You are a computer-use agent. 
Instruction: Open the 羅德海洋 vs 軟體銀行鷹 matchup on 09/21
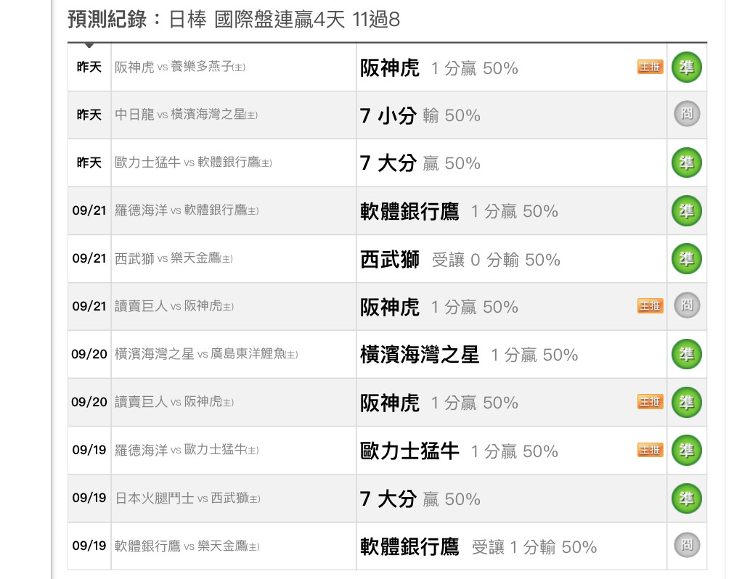[x=187, y=210]
